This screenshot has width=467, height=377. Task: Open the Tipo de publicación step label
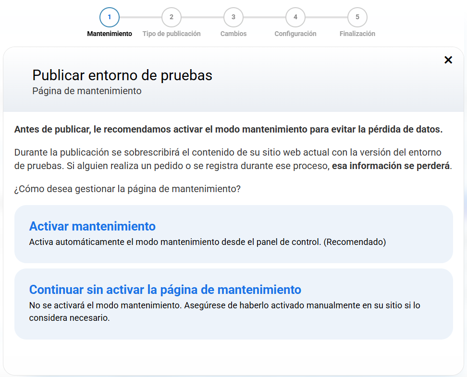171,34
